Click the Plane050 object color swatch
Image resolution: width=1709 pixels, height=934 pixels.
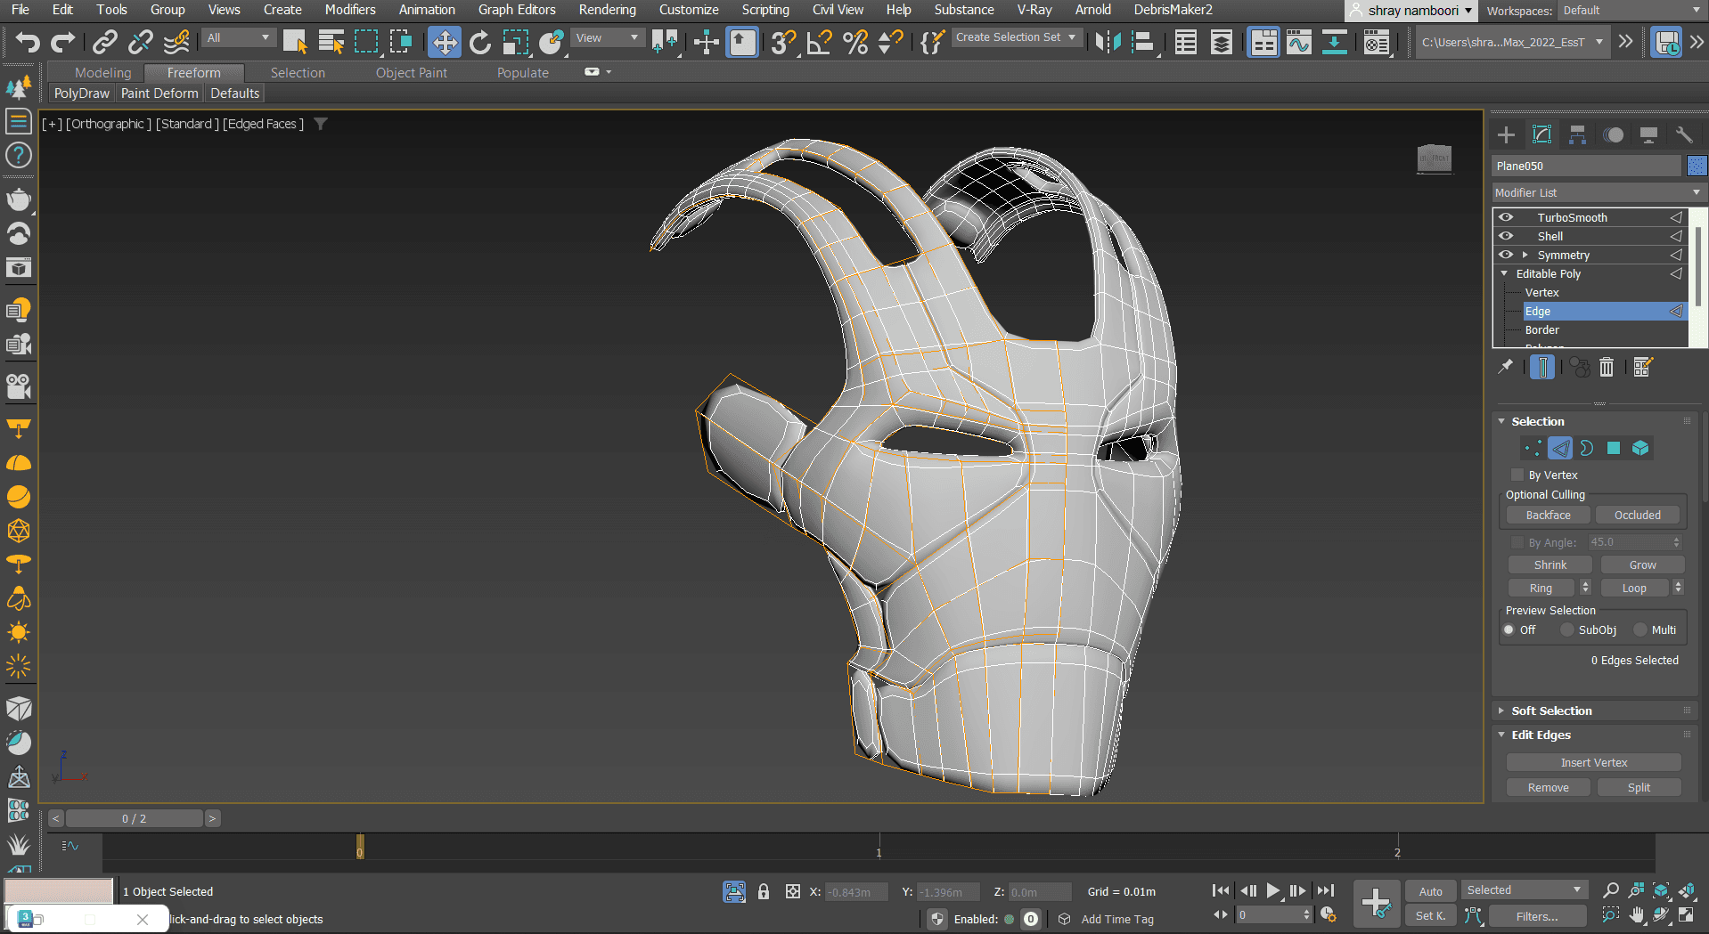(x=1696, y=166)
